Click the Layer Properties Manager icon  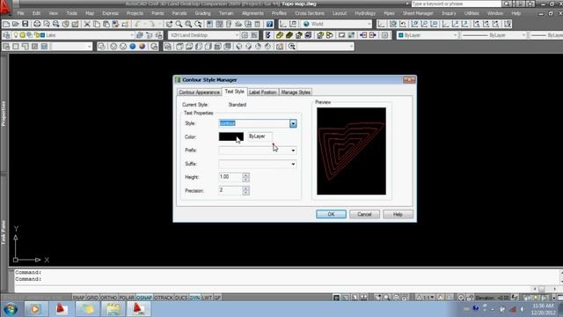6,35
